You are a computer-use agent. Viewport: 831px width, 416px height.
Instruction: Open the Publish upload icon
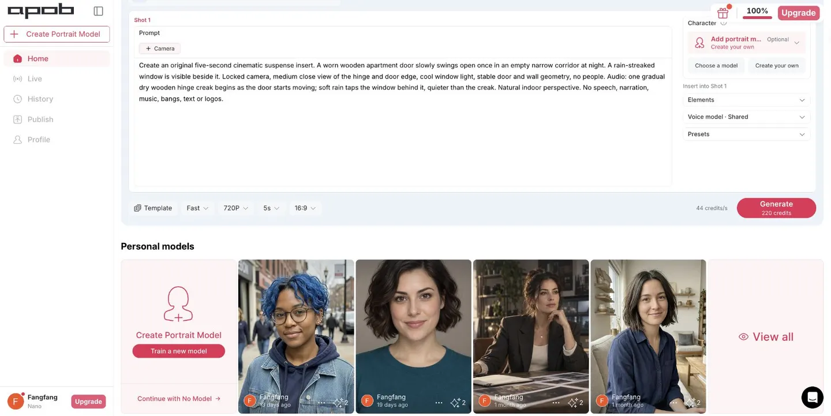[17, 119]
